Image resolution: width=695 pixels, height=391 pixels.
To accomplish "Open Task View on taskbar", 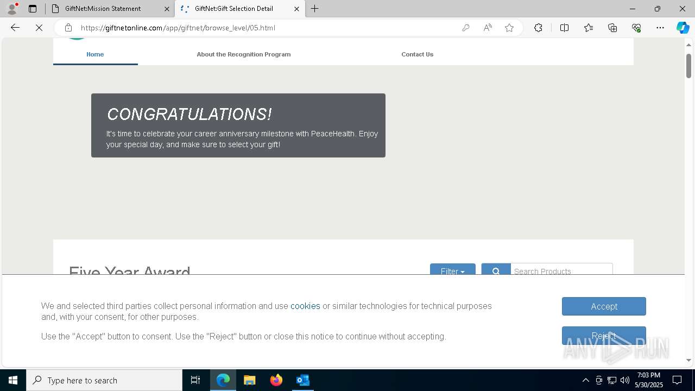I will point(195,380).
